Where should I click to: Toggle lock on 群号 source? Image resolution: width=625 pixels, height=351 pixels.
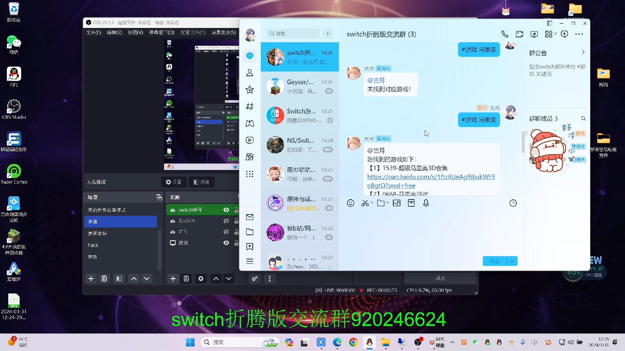pyautogui.click(x=237, y=232)
